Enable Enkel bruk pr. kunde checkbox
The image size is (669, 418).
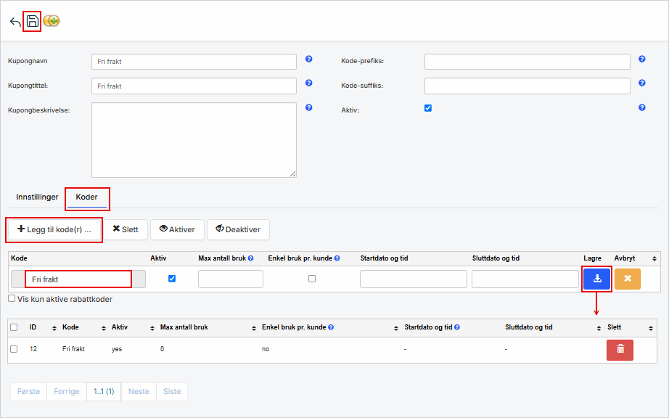pyautogui.click(x=312, y=279)
